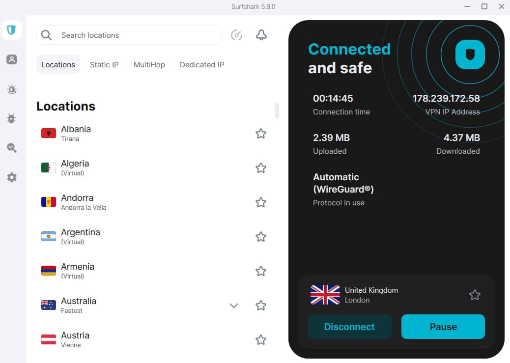Image resolution: width=510 pixels, height=363 pixels.
Task: Open the Alternative ID person icon
Action: click(12, 59)
